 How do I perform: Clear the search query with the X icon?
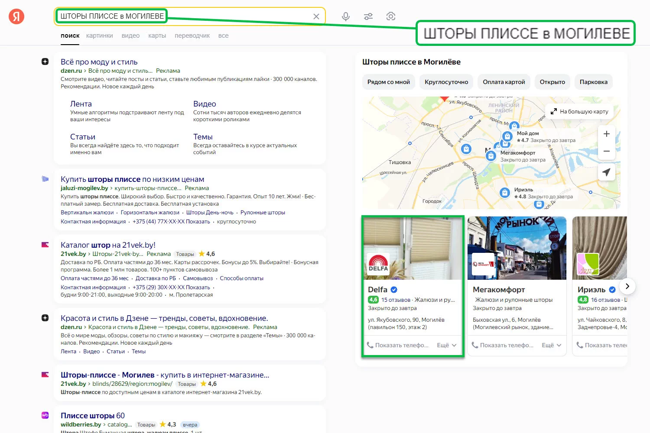316,16
